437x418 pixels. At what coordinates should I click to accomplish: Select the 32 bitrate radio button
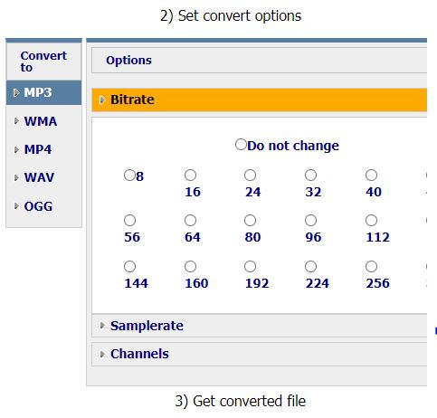pyautogui.click(x=310, y=176)
